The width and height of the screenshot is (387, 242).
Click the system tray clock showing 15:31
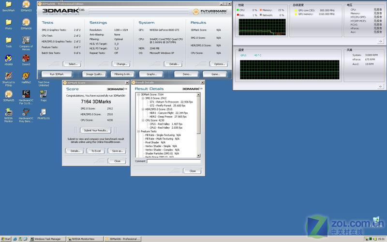tap(381, 239)
